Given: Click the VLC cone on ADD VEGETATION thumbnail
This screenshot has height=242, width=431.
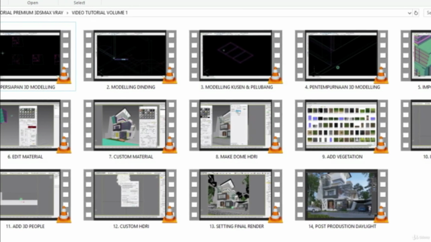Looking at the screenshot, I should [x=381, y=145].
